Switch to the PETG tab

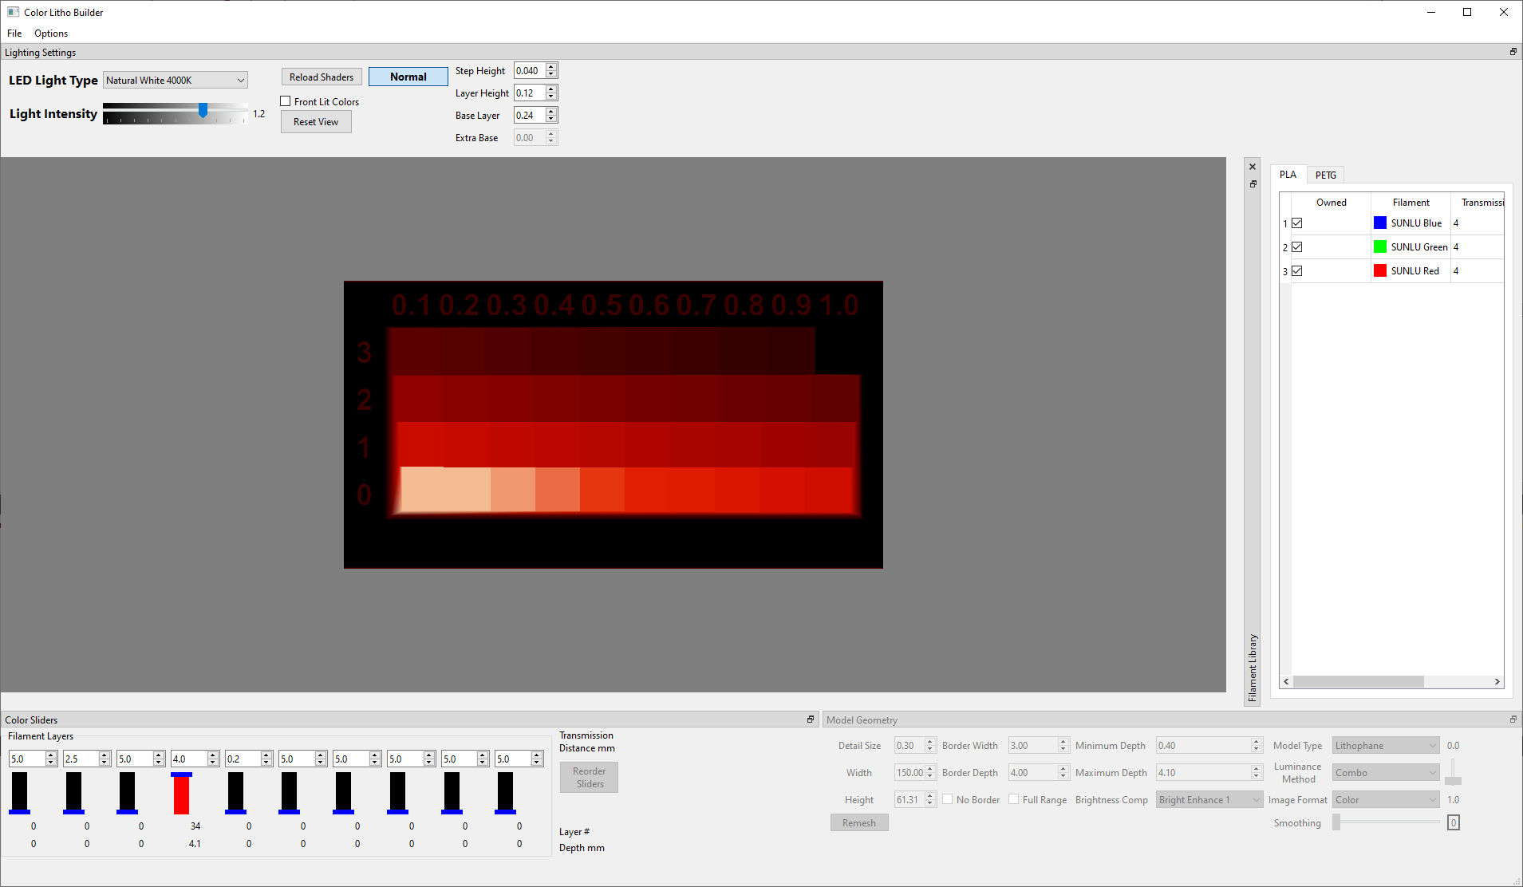pos(1325,175)
